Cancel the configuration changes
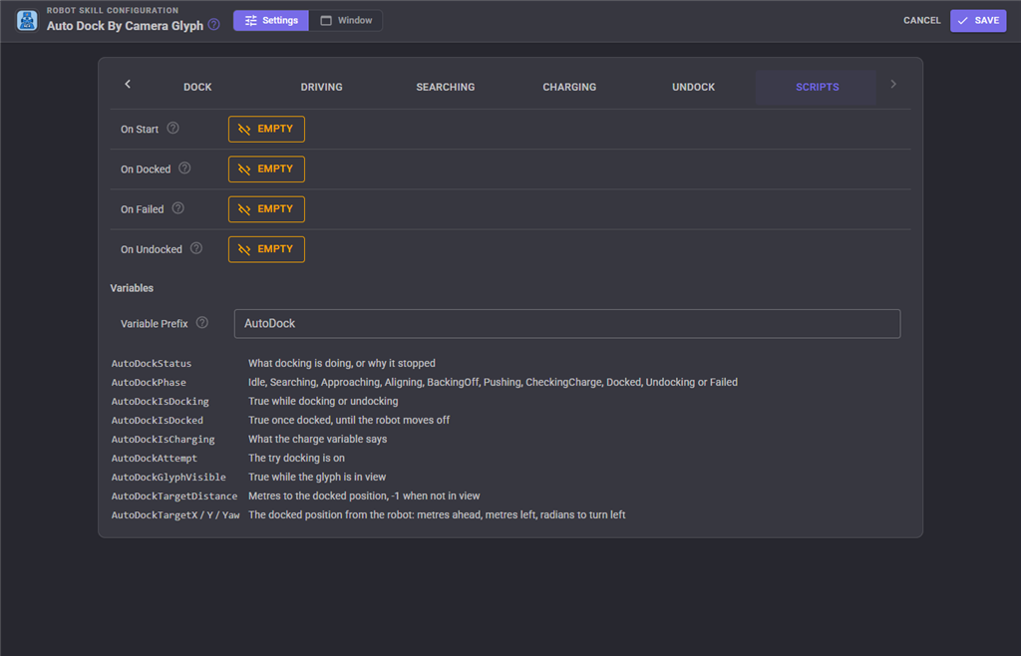Viewport: 1021px width, 656px height. [x=922, y=20]
